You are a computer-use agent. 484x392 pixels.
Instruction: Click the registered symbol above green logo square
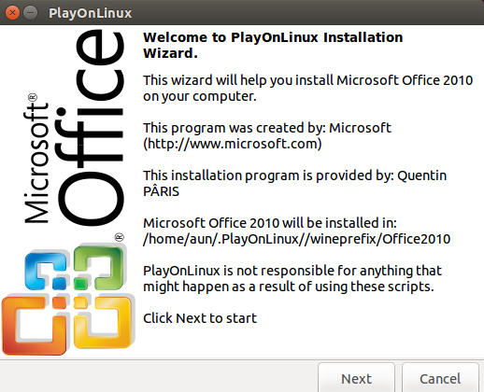[120, 237]
